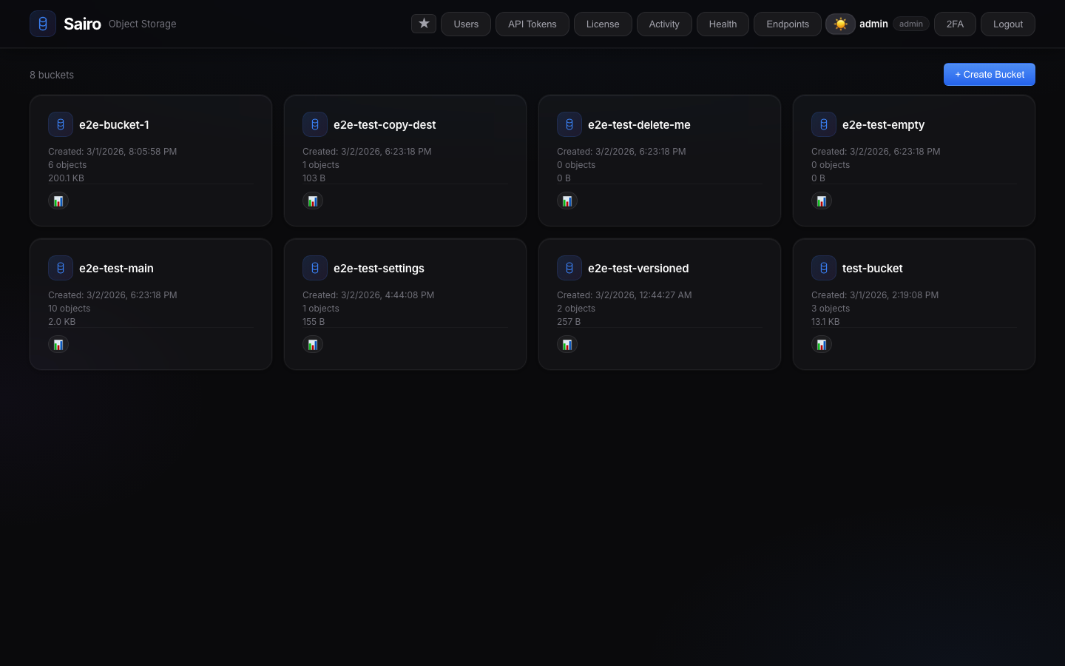Image resolution: width=1065 pixels, height=666 pixels.
Task: Click the bucket icon beside e2e-test-delete-me
Action: tap(569, 124)
